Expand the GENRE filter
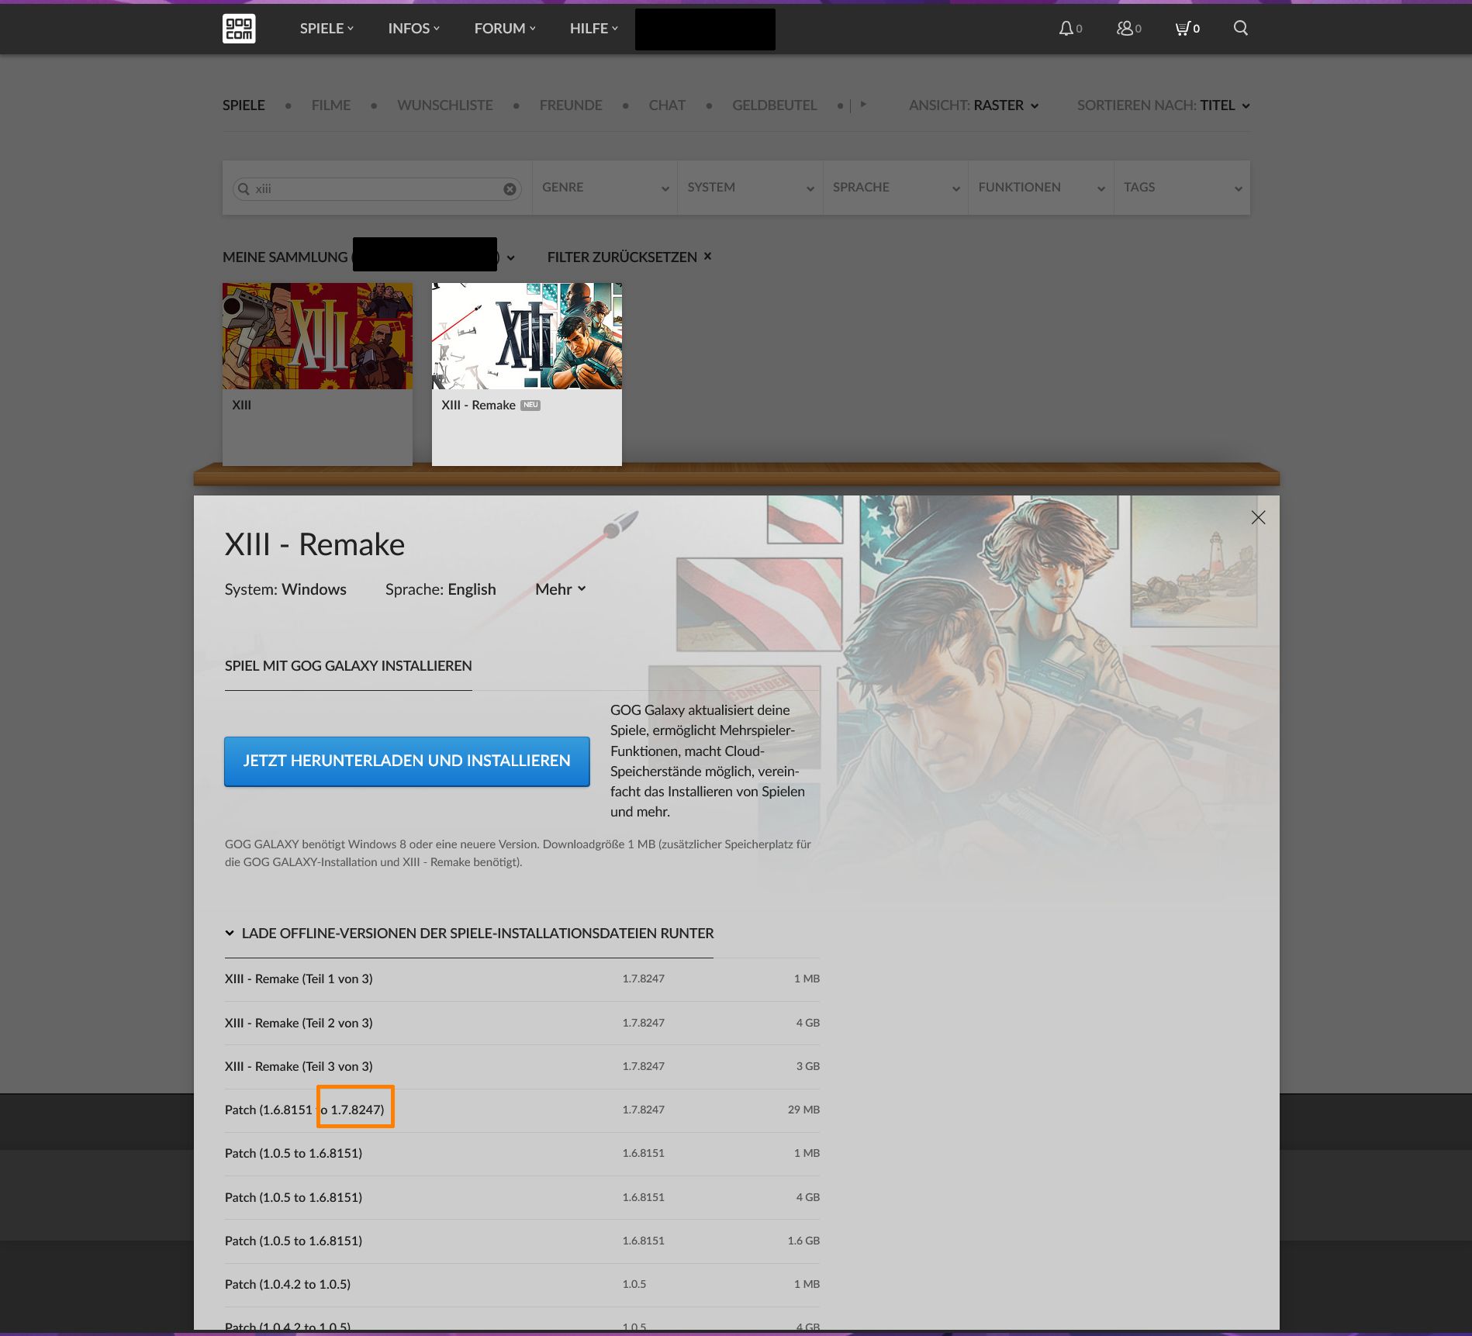Image resolution: width=1472 pixels, height=1336 pixels. [605, 188]
